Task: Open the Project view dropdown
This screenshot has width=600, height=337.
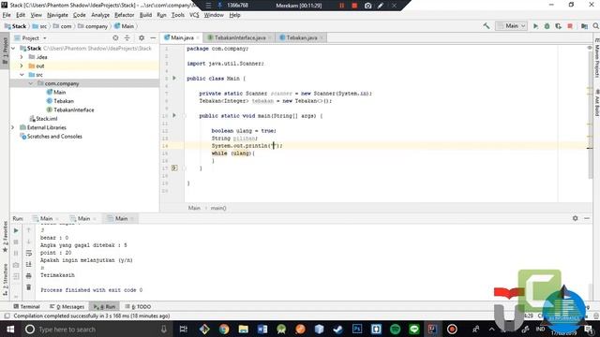Action: [x=31, y=38]
